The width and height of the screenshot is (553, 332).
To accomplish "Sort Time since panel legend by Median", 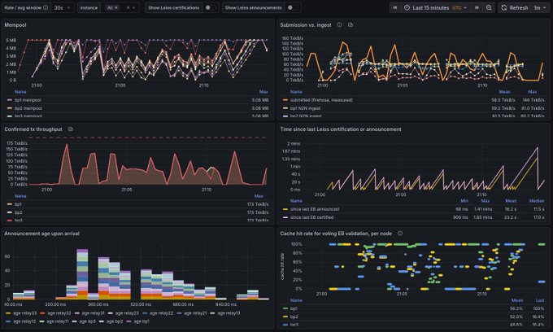I will [x=537, y=201].
